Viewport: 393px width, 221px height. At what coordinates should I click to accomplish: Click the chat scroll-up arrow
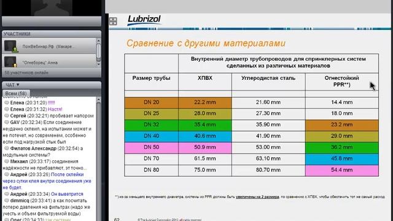(x=98, y=99)
